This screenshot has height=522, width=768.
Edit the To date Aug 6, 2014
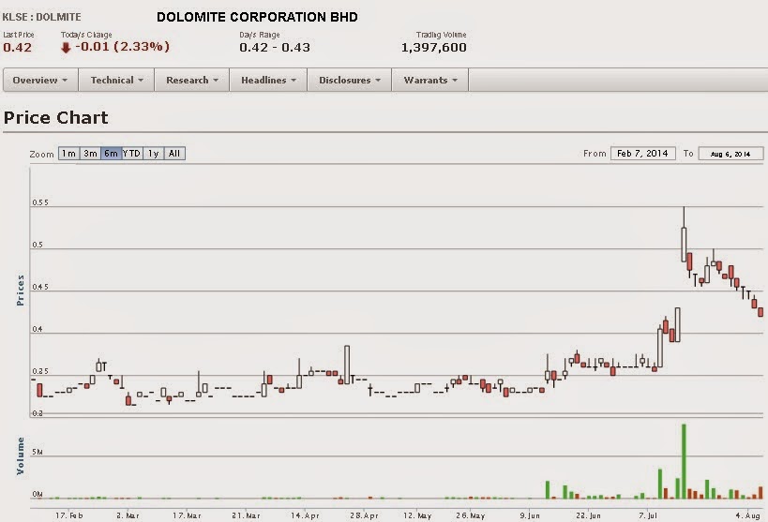pos(730,154)
